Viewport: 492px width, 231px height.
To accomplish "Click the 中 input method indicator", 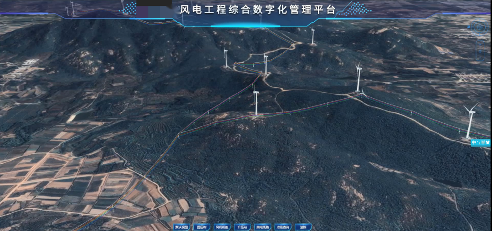I will coord(475,143).
